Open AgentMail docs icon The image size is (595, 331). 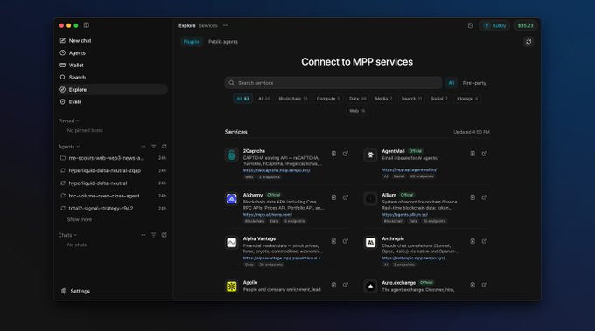472,154
